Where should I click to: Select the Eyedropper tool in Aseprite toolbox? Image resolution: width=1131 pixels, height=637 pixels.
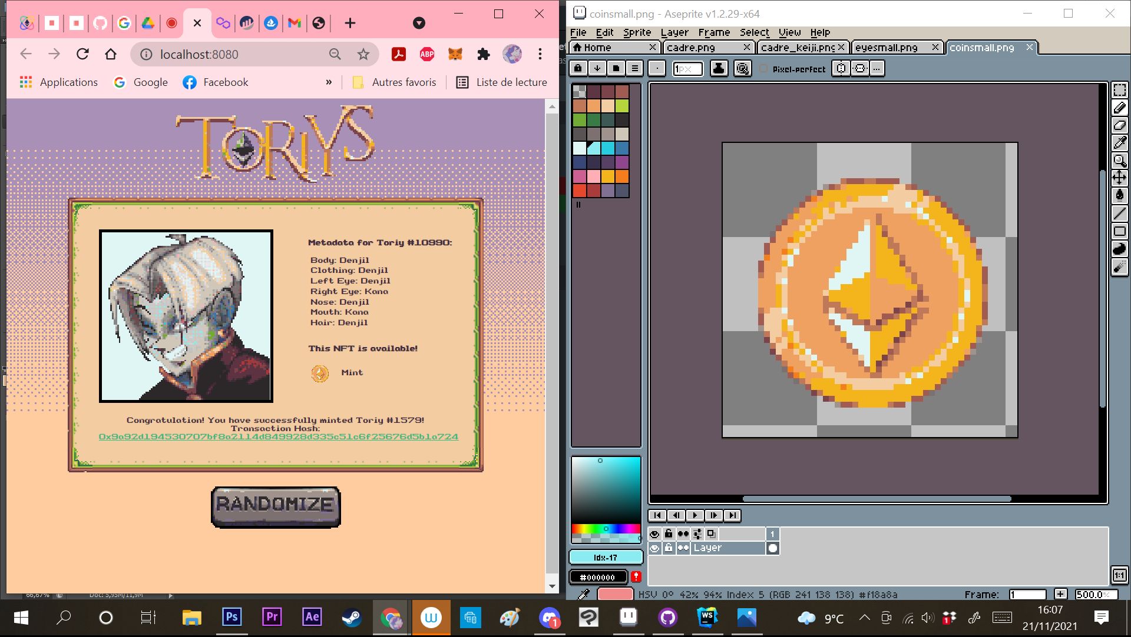point(1119,143)
